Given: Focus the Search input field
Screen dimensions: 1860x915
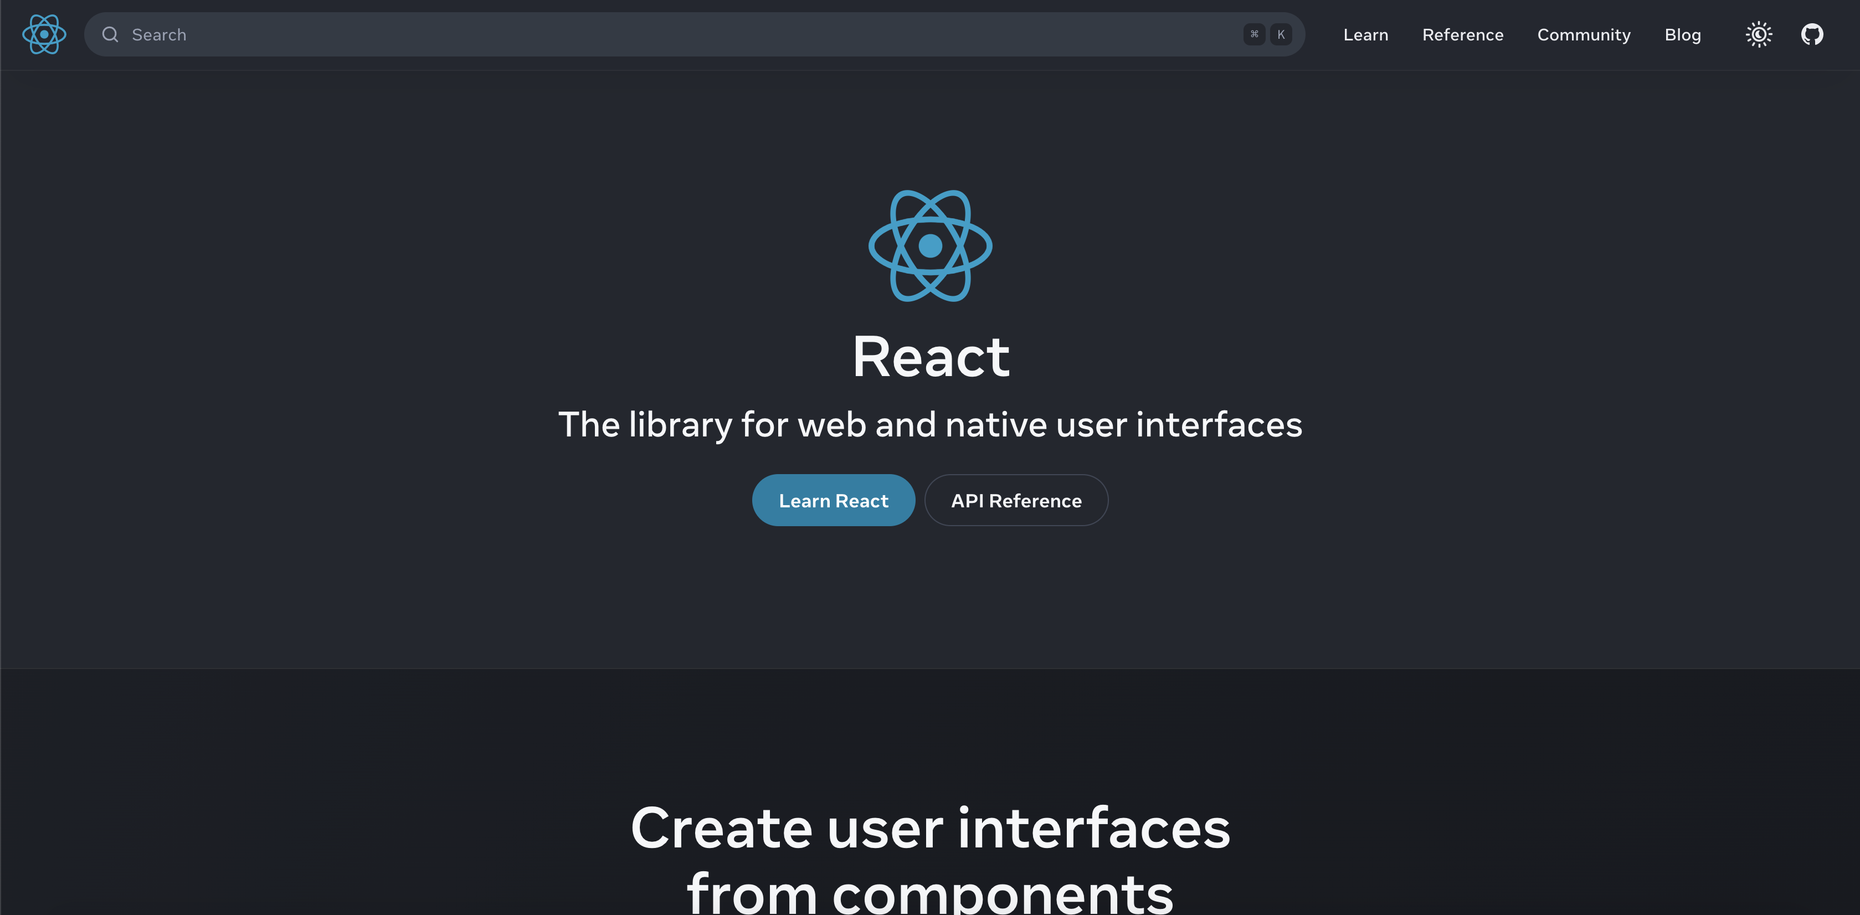Looking at the screenshot, I should 694,35.
